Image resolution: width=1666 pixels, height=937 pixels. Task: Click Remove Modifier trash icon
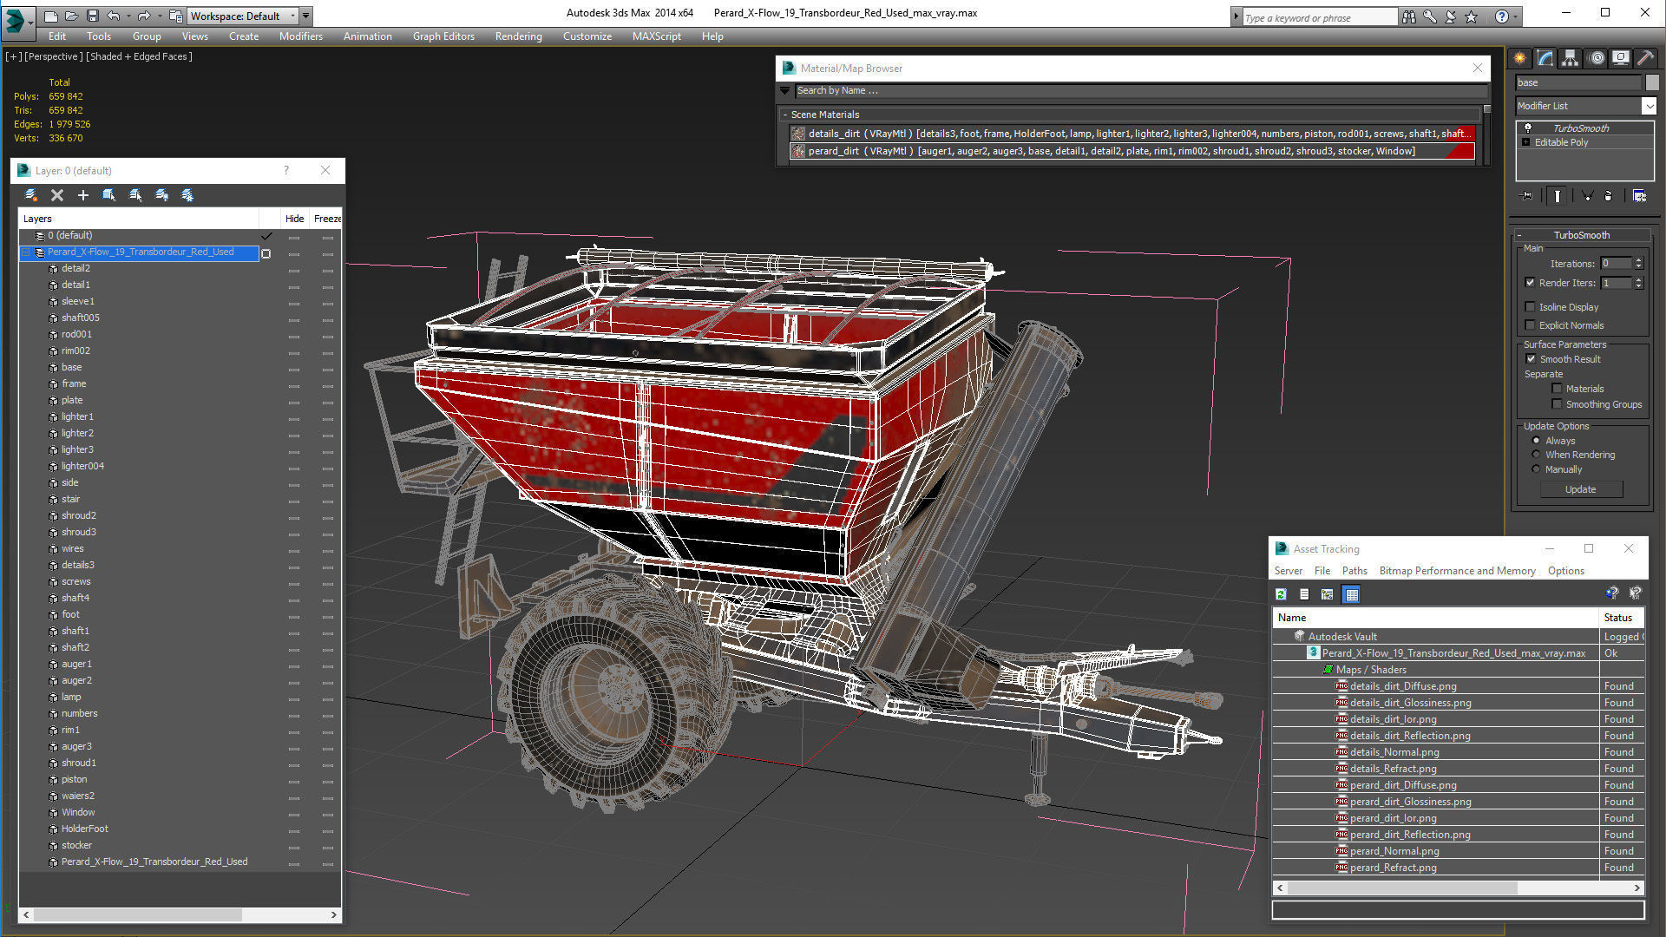tap(1608, 196)
